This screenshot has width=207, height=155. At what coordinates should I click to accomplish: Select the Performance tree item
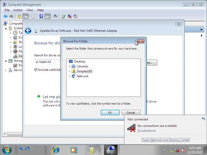pos(18,51)
